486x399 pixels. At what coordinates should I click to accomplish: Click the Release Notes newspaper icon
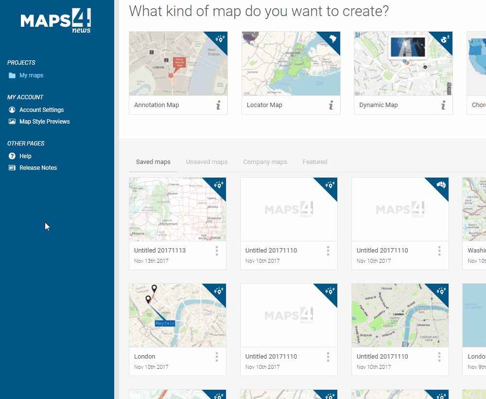[12, 168]
